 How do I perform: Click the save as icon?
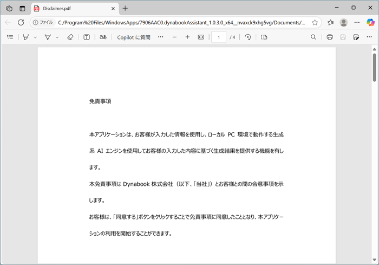click(356, 37)
